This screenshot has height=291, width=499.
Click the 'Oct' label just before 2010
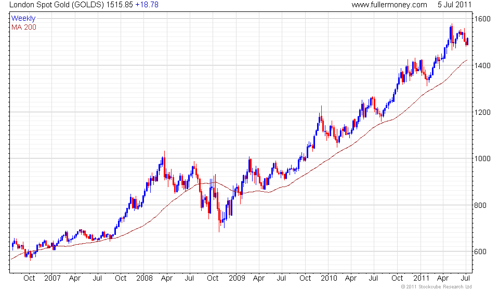305,279
